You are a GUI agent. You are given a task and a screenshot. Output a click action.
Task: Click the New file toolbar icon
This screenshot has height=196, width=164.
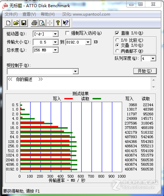tap(8, 23)
